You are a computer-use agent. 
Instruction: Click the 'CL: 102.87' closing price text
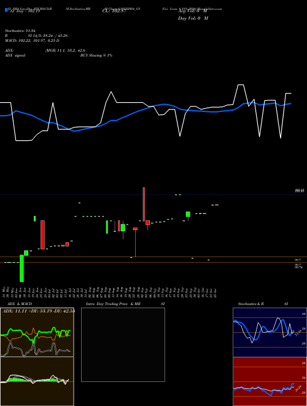click(114, 11)
